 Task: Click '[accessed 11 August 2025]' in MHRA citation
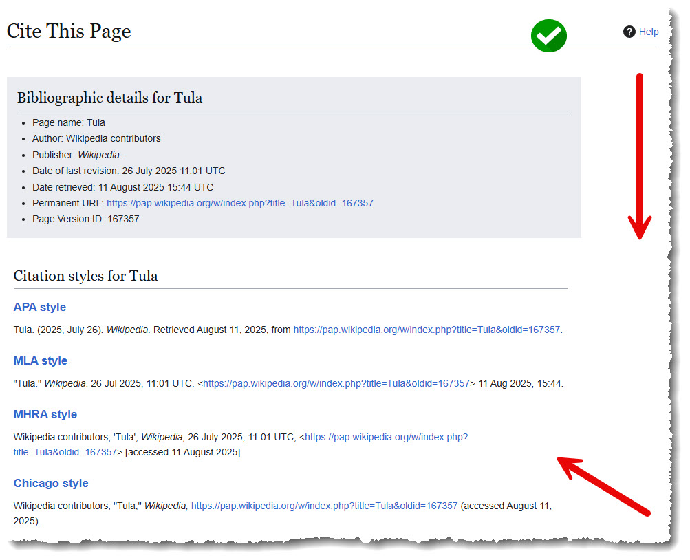tap(182, 452)
